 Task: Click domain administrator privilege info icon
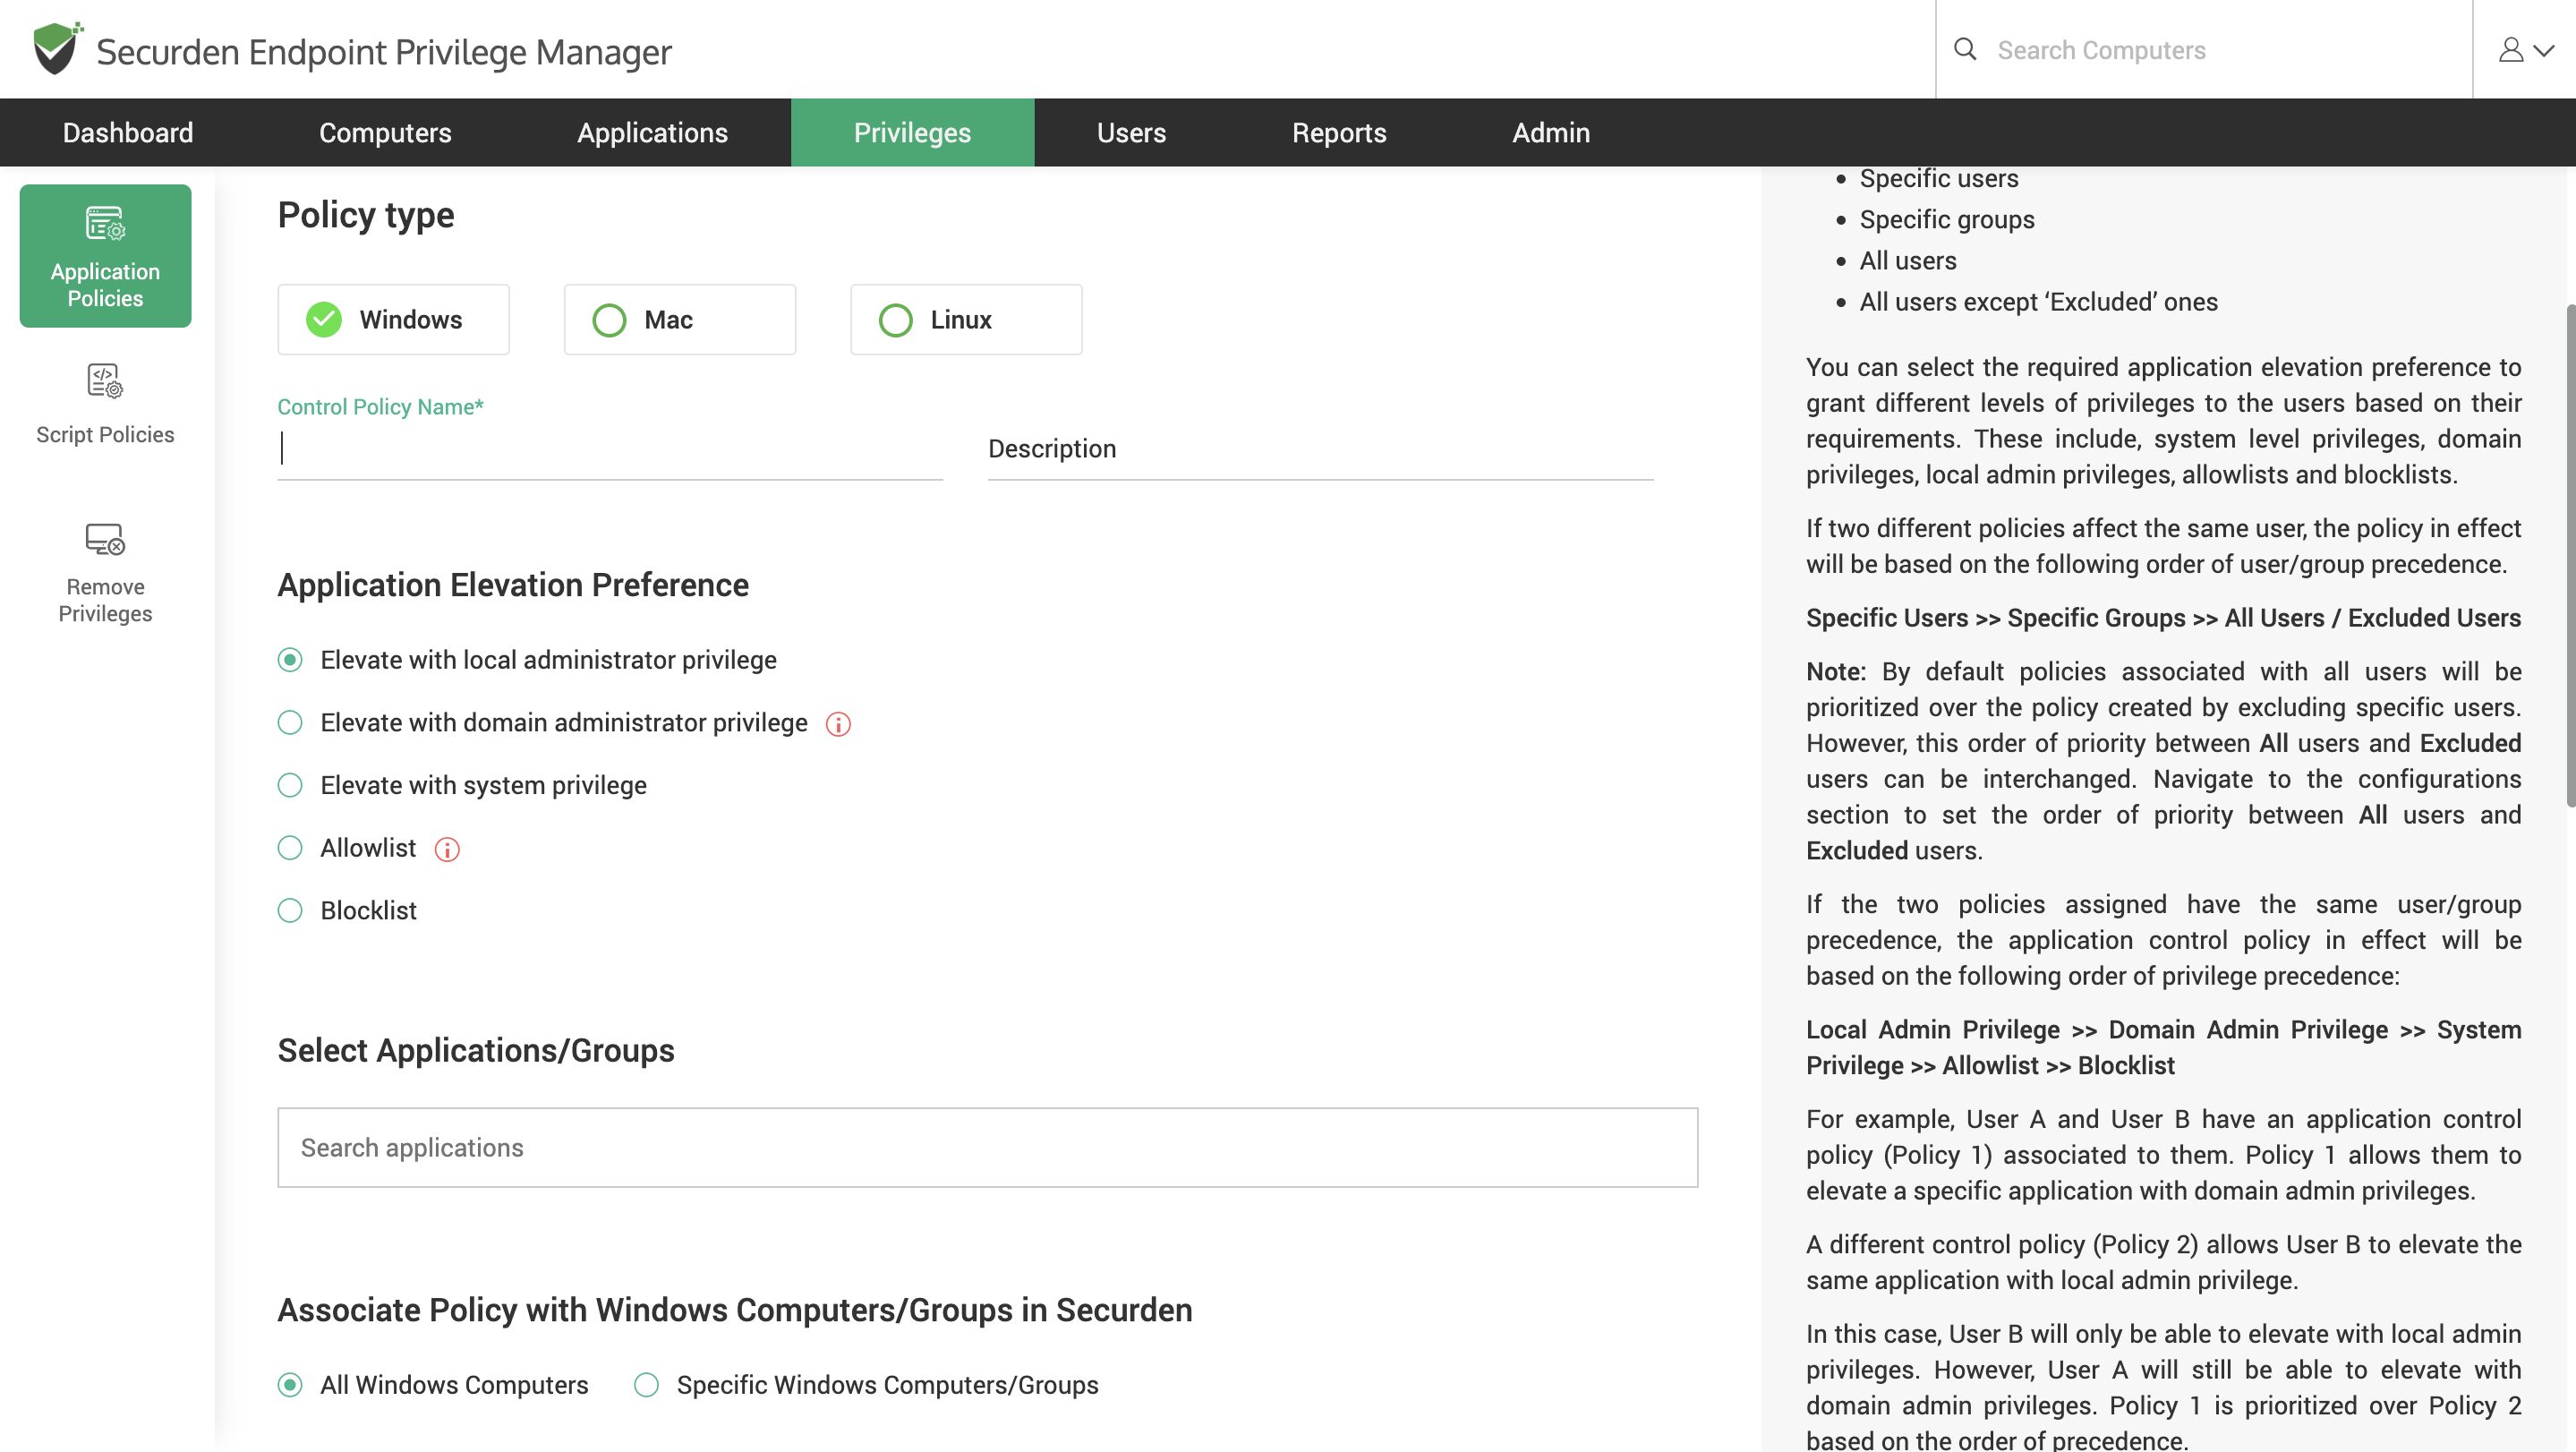[x=838, y=724]
